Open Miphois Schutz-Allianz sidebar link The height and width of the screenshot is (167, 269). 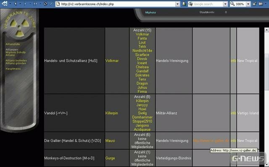(x=16, y=54)
